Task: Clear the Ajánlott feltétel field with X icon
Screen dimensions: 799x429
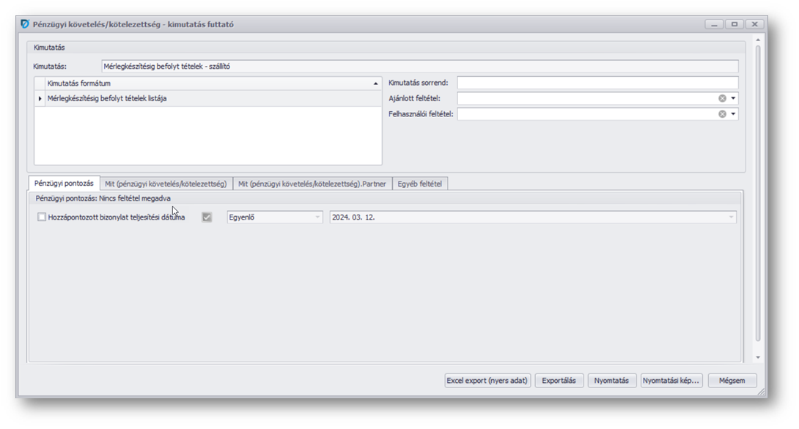Action: click(x=722, y=98)
